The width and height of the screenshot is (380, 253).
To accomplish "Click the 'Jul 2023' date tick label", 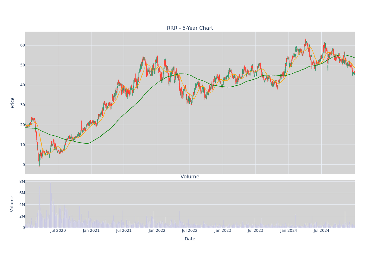I will [x=256, y=231].
